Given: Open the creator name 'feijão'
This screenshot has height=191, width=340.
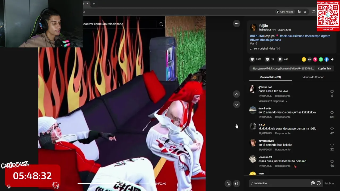Looking at the screenshot, I should click(x=263, y=26).
